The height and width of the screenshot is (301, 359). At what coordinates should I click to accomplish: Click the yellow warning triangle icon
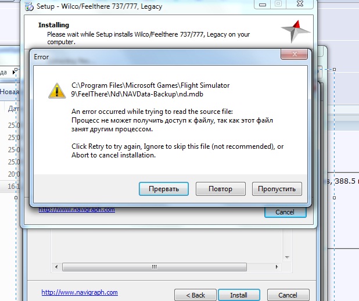click(57, 91)
